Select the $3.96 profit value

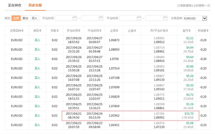(190, 67)
